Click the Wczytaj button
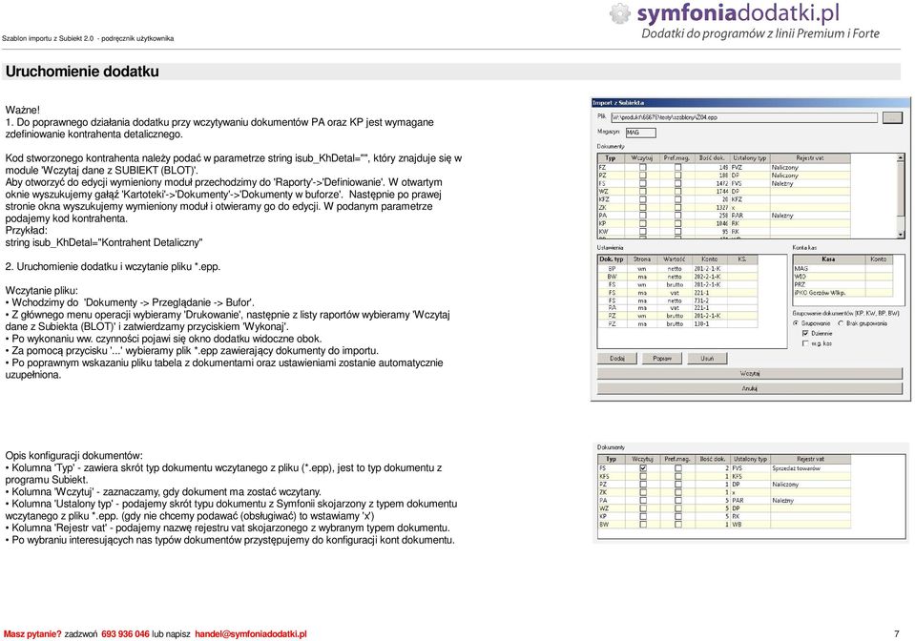Image resolution: width=915 pixels, height=641 pixels. tap(750, 373)
